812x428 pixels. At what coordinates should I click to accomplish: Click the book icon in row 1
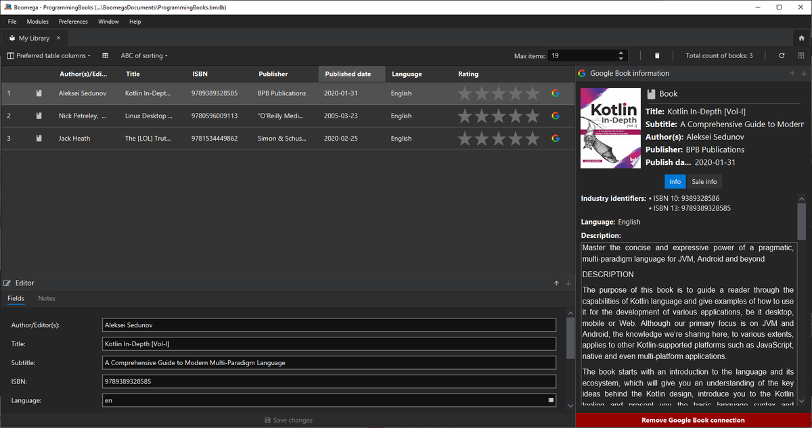pos(39,93)
